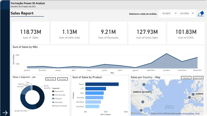
Task: Click the 118.73M Sum of Sales card
Action: click(30, 33)
